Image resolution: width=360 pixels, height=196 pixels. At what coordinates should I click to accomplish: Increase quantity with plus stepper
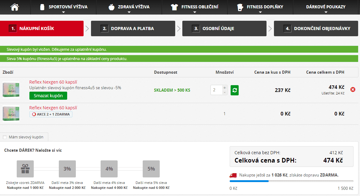point(224,88)
